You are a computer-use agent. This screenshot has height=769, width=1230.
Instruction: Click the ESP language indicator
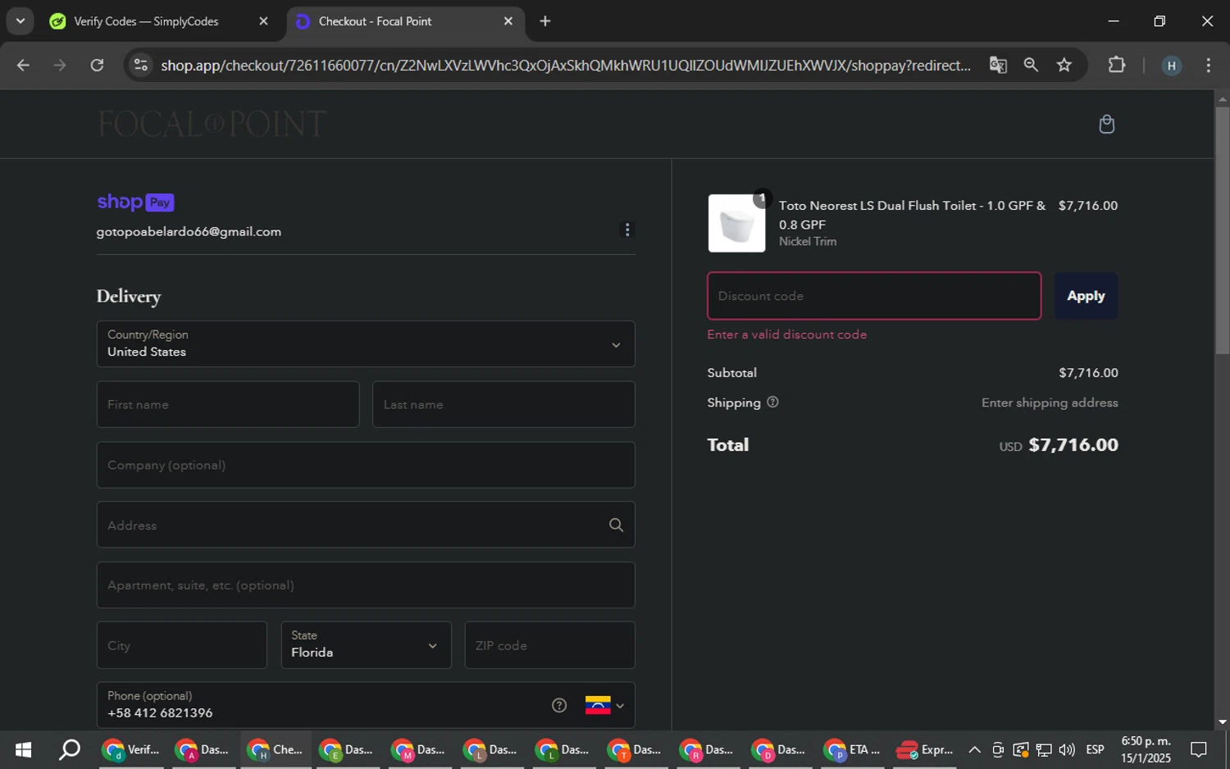[x=1095, y=749]
